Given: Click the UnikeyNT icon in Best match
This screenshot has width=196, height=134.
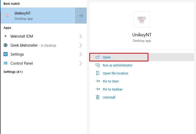Looking at the screenshot, I should 8,16.
